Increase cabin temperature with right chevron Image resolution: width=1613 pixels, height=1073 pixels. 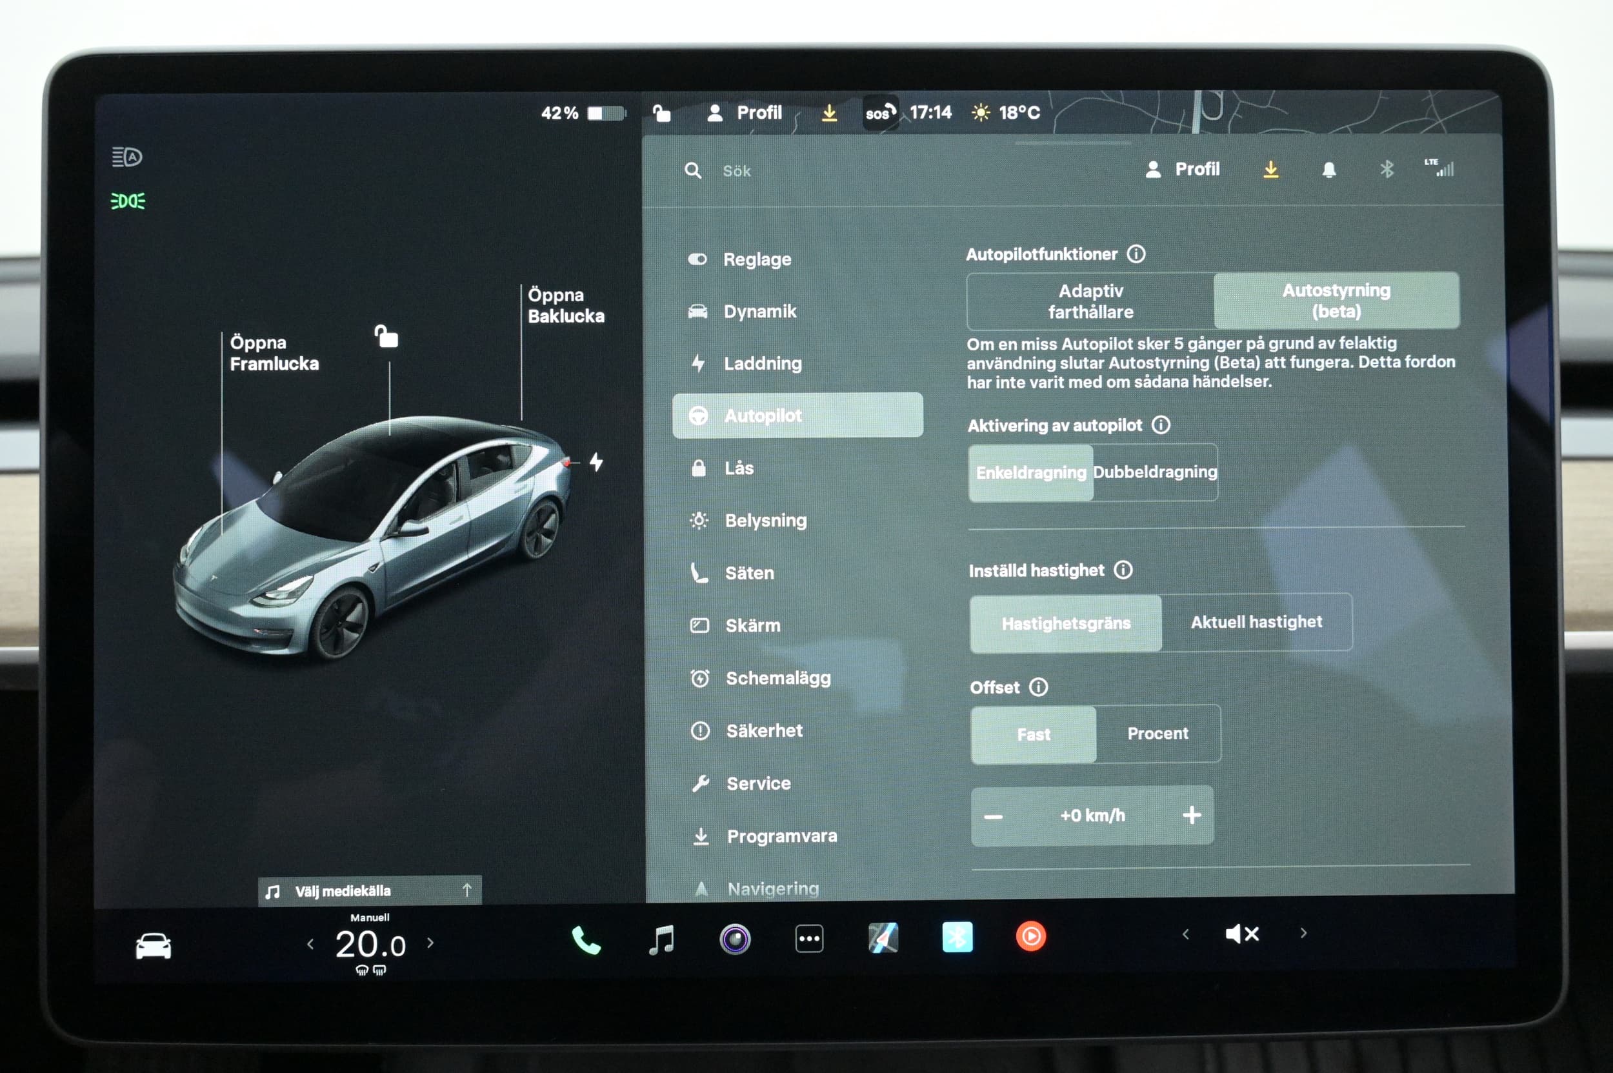(430, 943)
